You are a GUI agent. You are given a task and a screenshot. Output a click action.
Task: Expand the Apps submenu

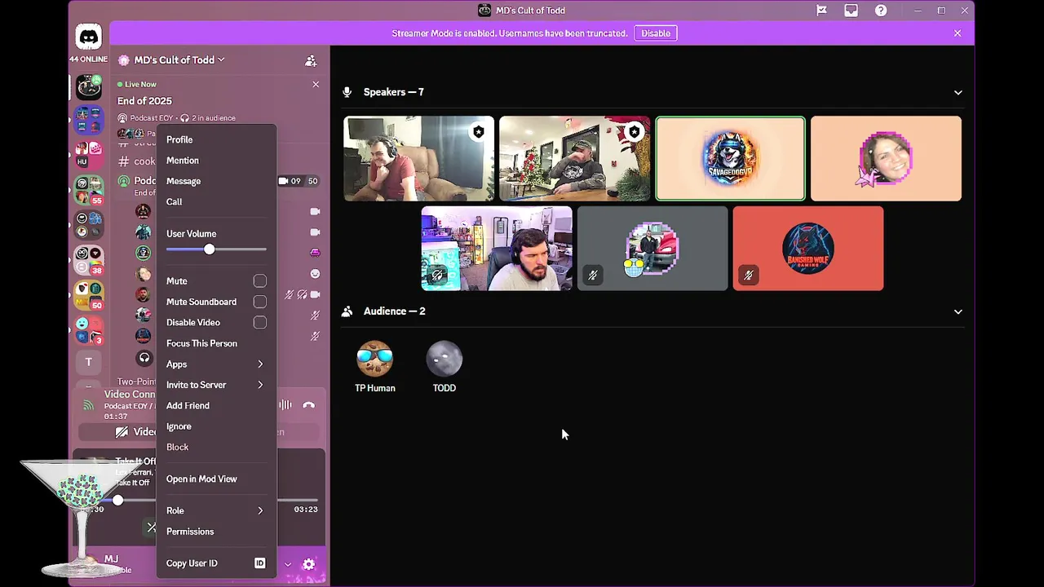pos(216,364)
